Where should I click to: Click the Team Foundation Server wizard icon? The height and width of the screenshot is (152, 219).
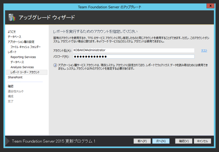(12, 17)
